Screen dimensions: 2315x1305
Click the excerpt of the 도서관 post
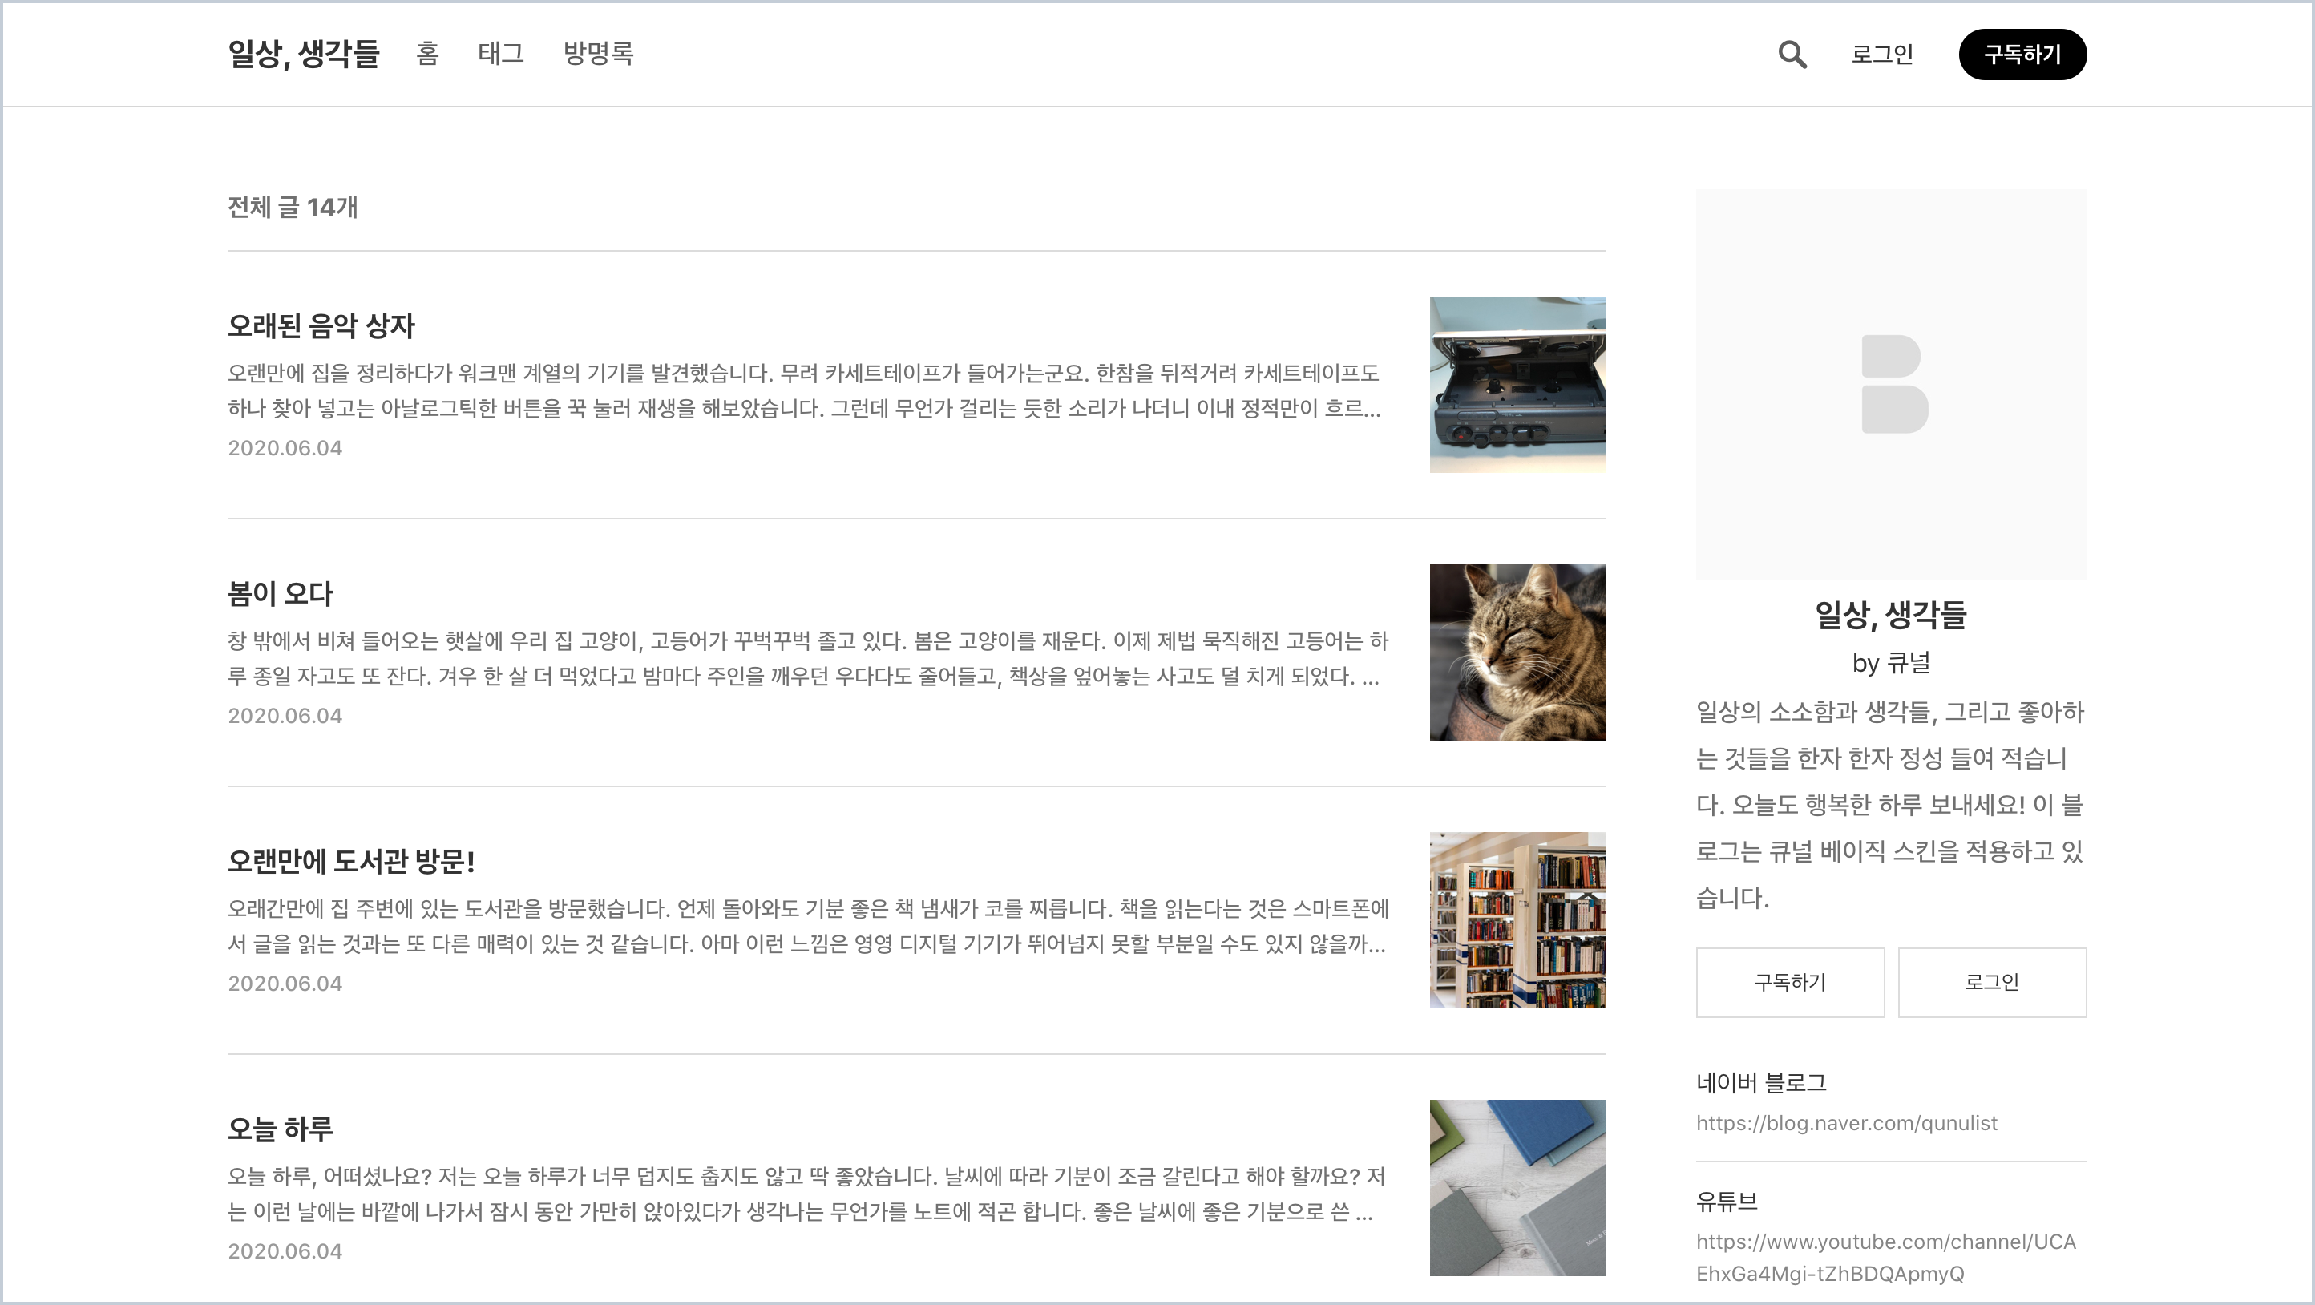click(x=808, y=926)
